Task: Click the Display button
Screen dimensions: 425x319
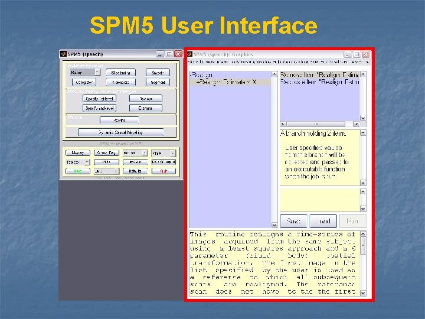Action: [78, 153]
